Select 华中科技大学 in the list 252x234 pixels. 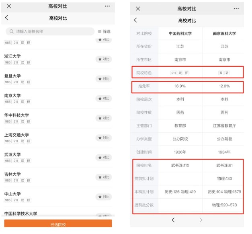click(x=16, y=115)
